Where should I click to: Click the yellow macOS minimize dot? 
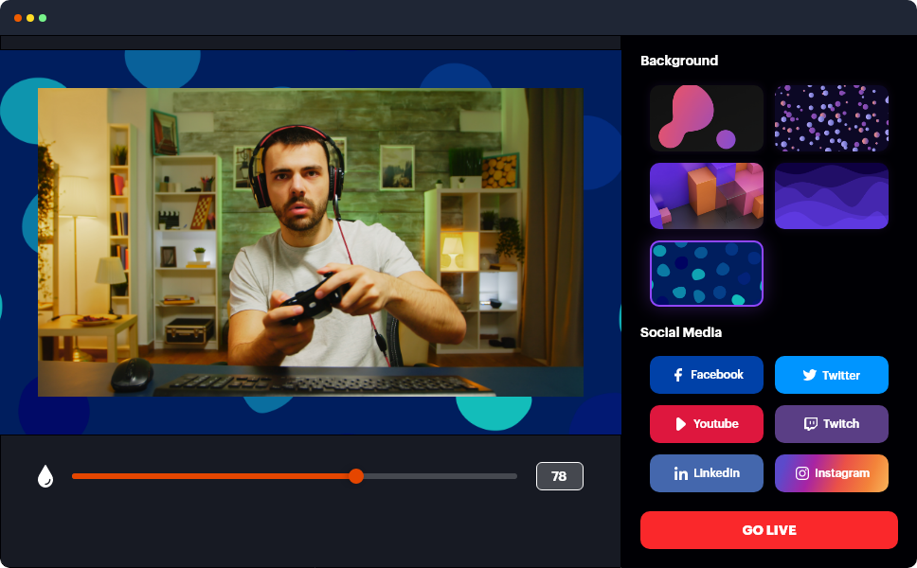point(30,18)
